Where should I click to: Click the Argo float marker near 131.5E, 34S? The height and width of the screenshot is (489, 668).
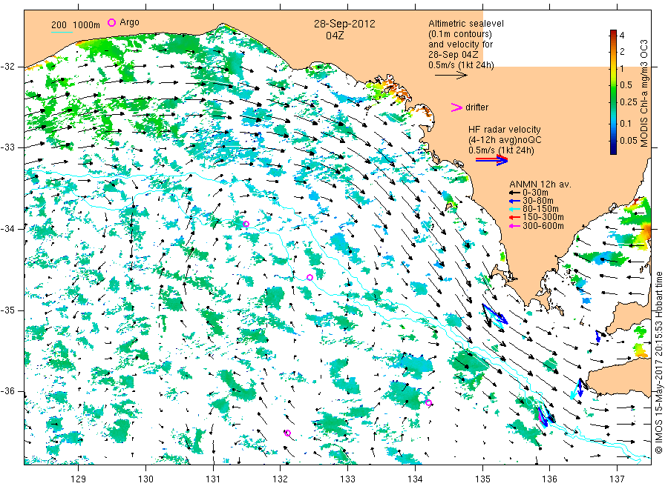[246, 224]
